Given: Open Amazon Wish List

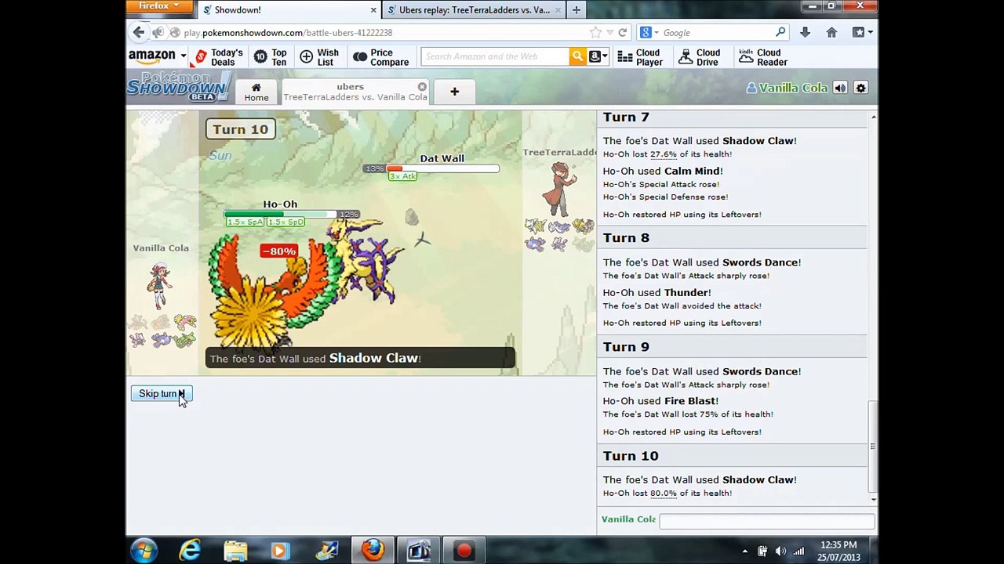Looking at the screenshot, I should coord(318,57).
